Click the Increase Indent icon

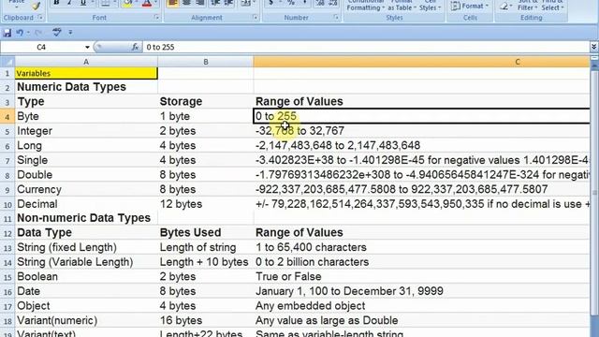pos(228,3)
